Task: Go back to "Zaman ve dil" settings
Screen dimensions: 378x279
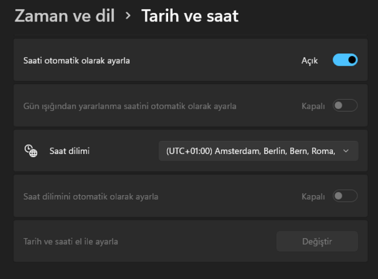Action: pyautogui.click(x=64, y=16)
